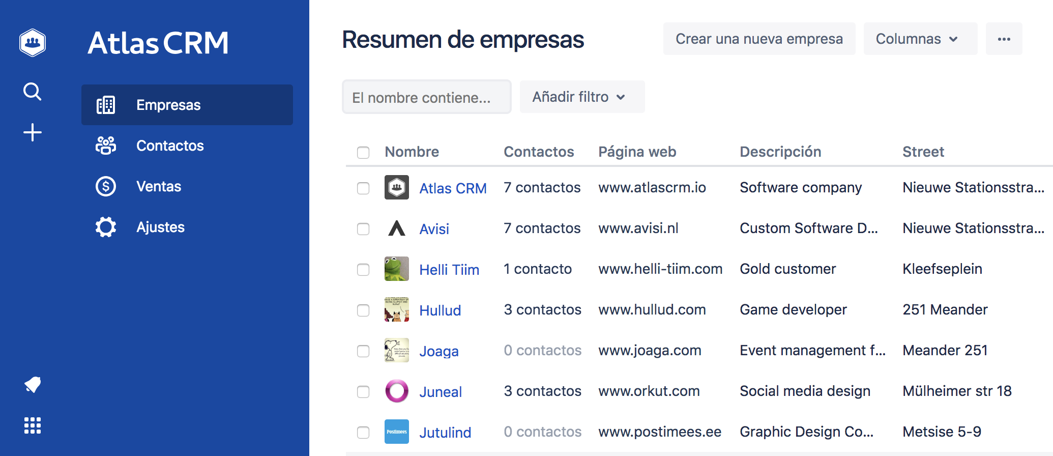Image resolution: width=1053 pixels, height=456 pixels.
Task: Open the app switcher grid icon
Action: [x=33, y=425]
